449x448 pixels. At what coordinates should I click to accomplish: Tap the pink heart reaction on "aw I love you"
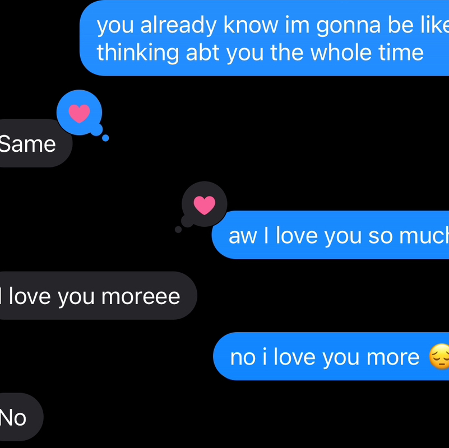[205, 205]
